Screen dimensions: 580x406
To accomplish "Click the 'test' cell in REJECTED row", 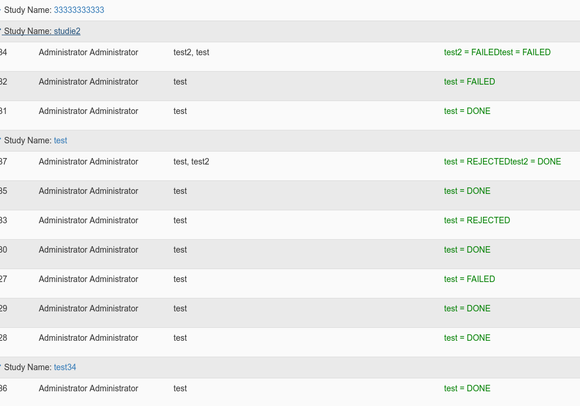I will pos(180,220).
